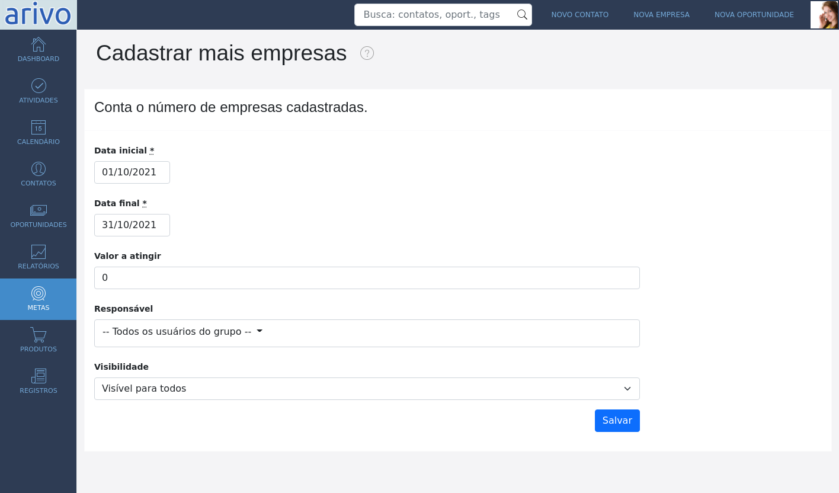Click the Data final label
This screenshot has width=839, height=493.
tap(120, 203)
